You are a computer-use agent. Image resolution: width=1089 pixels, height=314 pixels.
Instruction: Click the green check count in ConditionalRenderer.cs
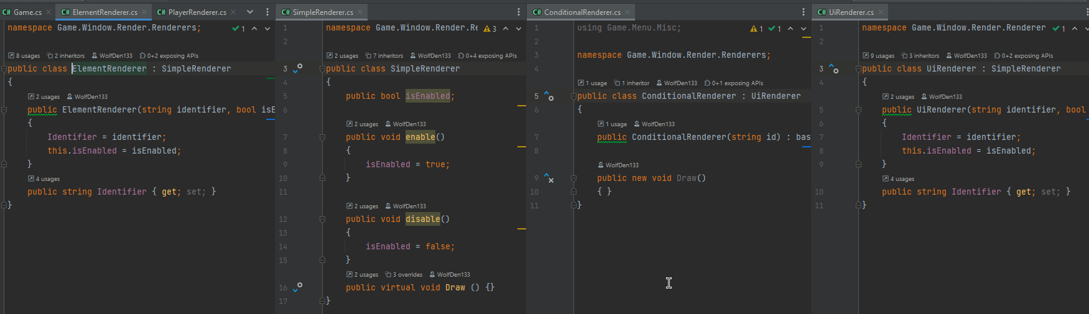pos(775,29)
